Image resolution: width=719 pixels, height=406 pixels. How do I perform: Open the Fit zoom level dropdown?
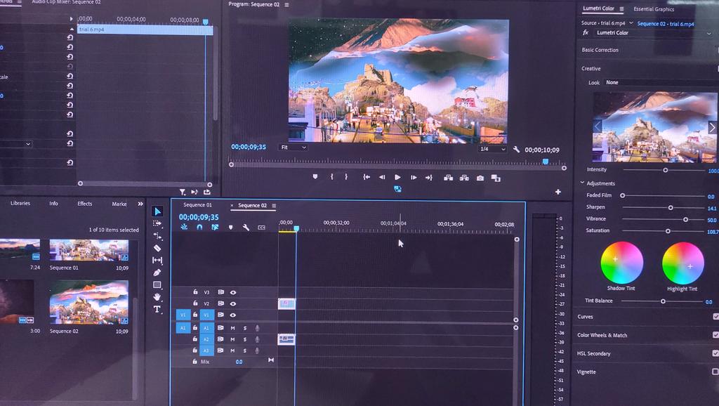click(x=293, y=148)
